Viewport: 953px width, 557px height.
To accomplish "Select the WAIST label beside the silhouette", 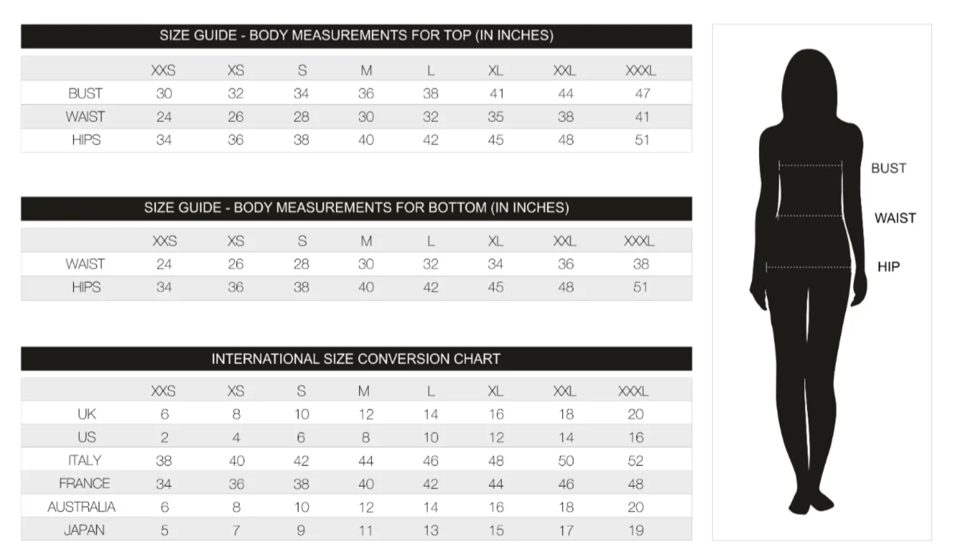I will pos(895,218).
